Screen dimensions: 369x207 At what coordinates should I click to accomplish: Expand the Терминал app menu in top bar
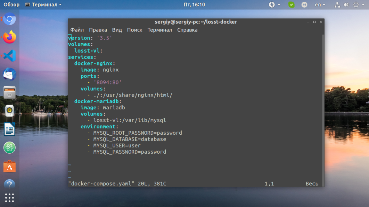pos(44,5)
